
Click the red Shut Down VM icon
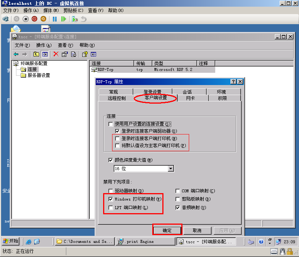35,19
